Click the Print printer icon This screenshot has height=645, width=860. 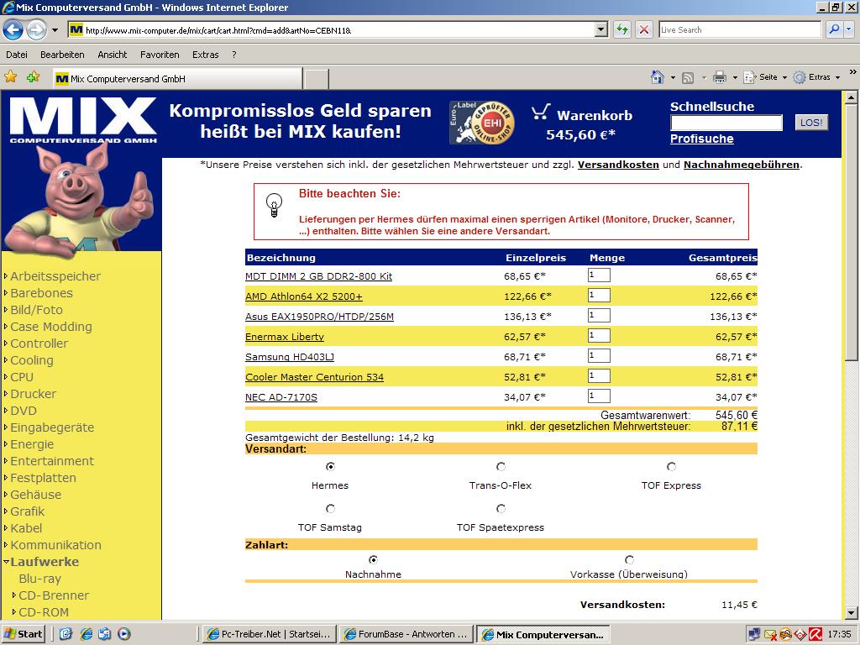click(720, 77)
